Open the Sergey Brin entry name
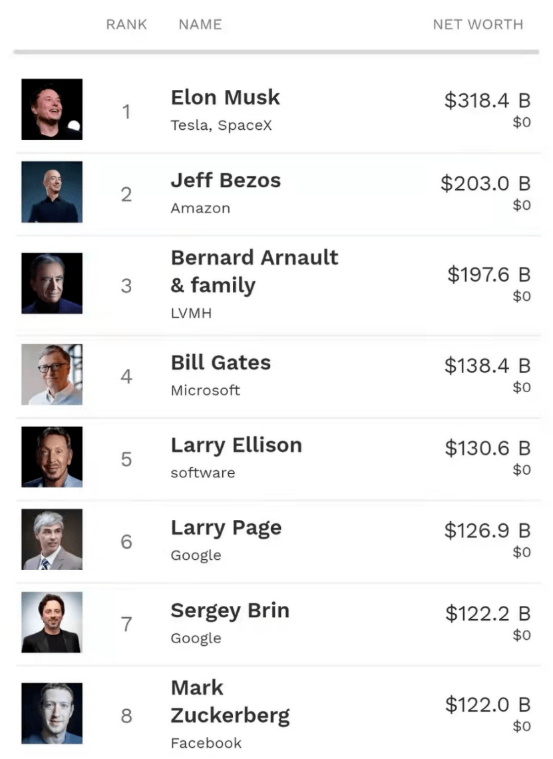Image resolution: width=553 pixels, height=759 pixels. point(230,611)
